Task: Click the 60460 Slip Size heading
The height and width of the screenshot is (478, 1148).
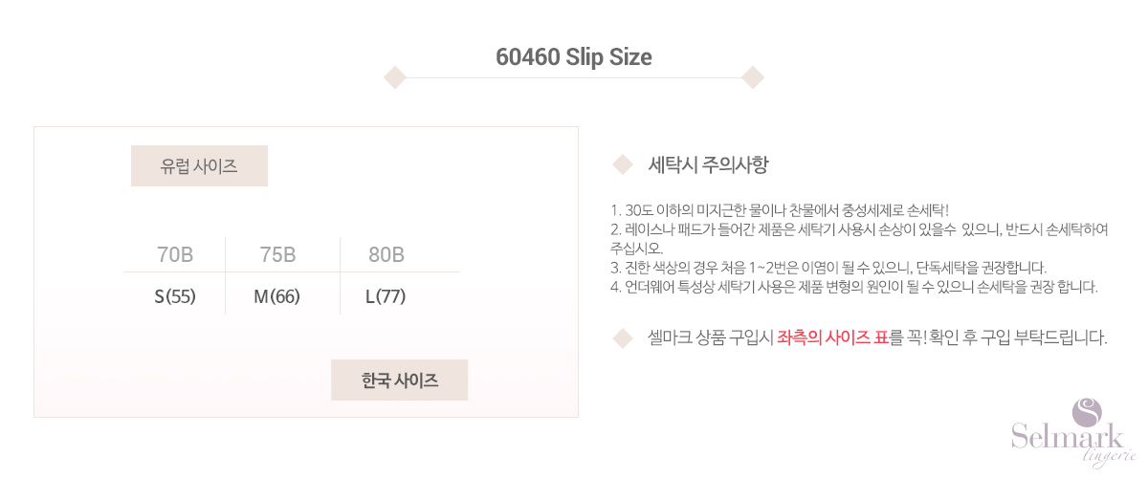Action: pyautogui.click(x=574, y=57)
